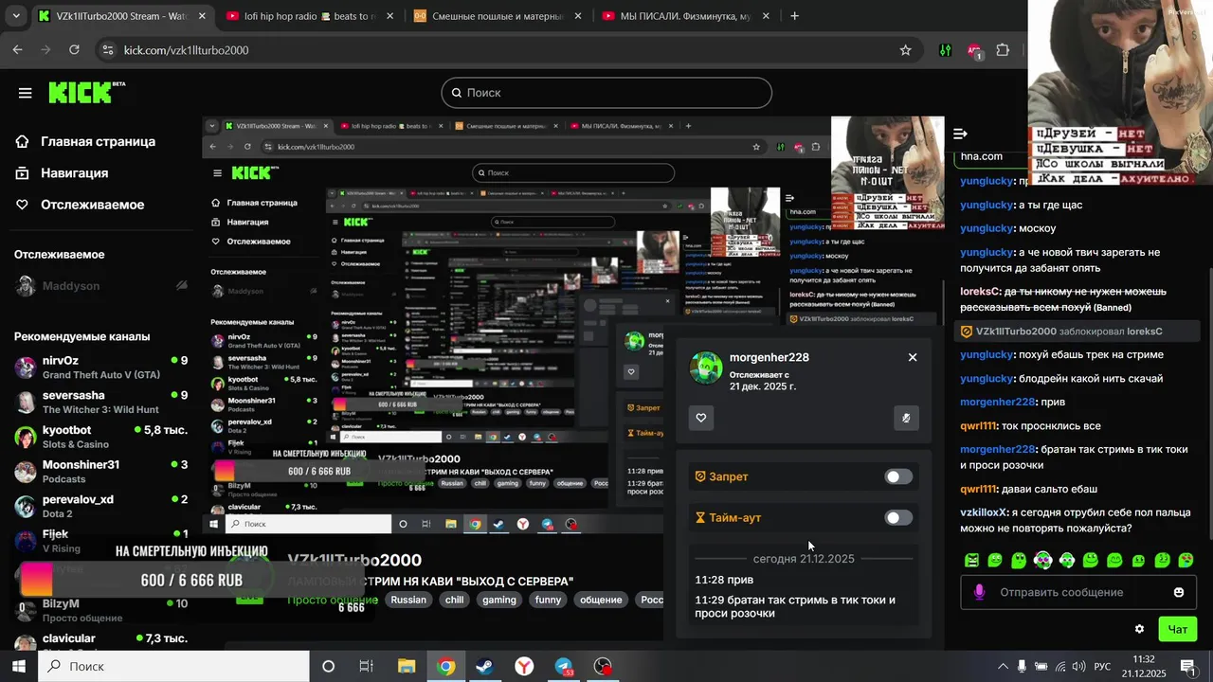Viewport: 1213px width, 682px height.
Task: Open perevalov_xd Dota 2 channel
Action: click(100, 507)
